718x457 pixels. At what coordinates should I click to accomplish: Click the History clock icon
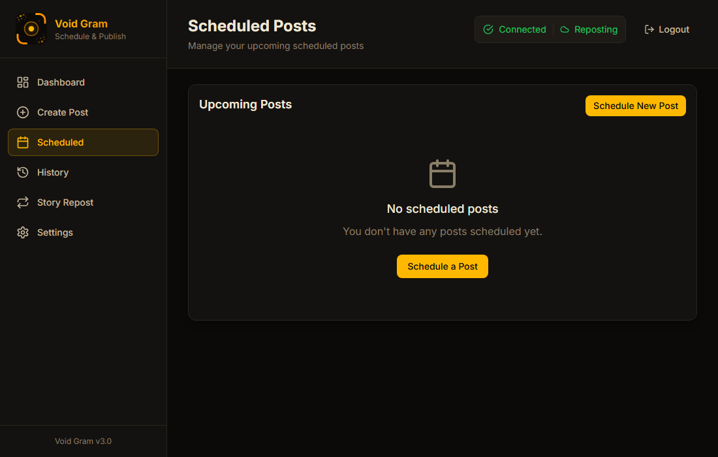23,172
